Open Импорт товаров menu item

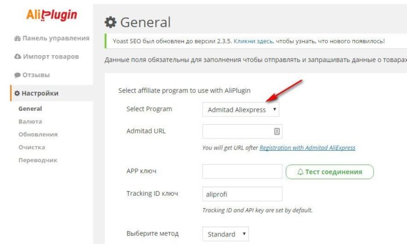52,56
